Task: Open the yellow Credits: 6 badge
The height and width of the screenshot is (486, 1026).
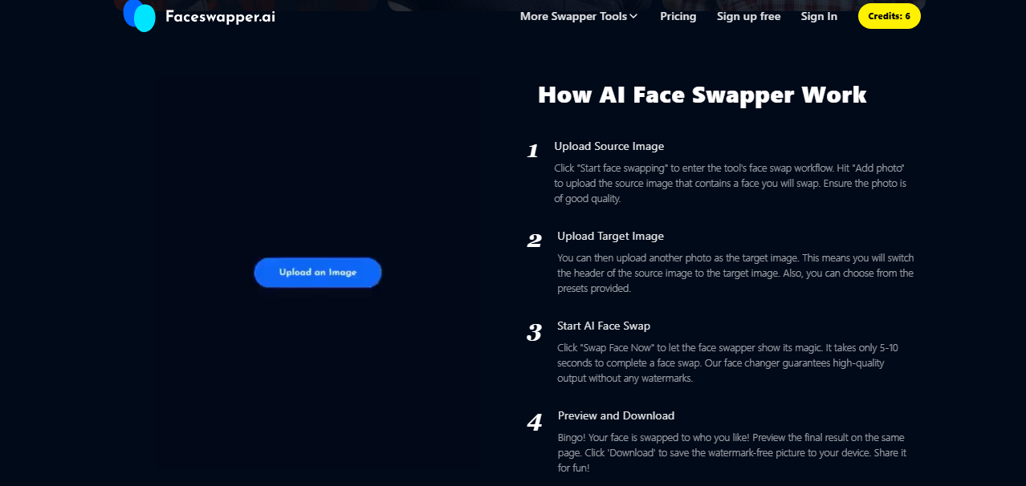Action: (889, 15)
